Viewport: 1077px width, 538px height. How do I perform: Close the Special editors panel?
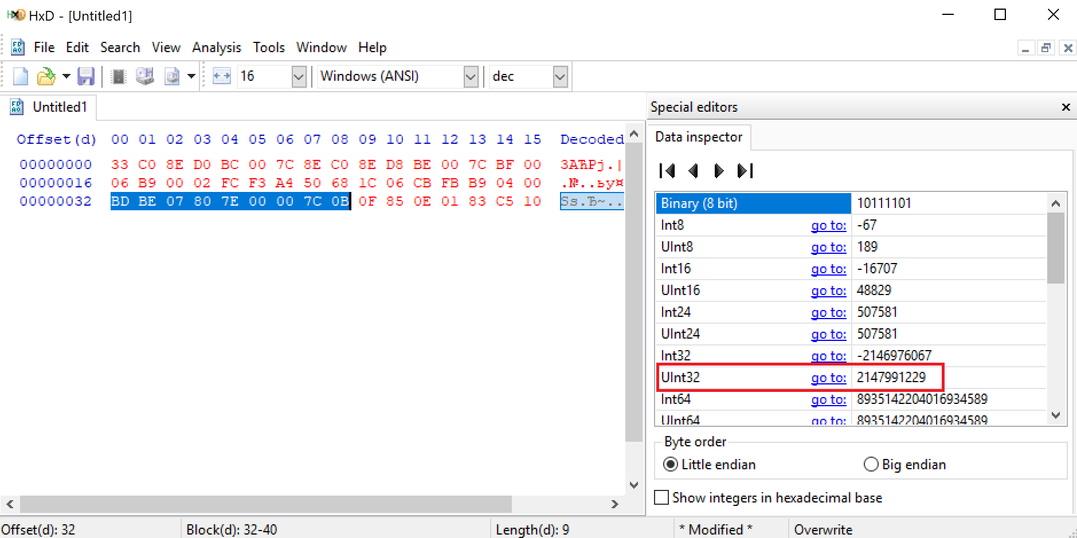[1066, 107]
